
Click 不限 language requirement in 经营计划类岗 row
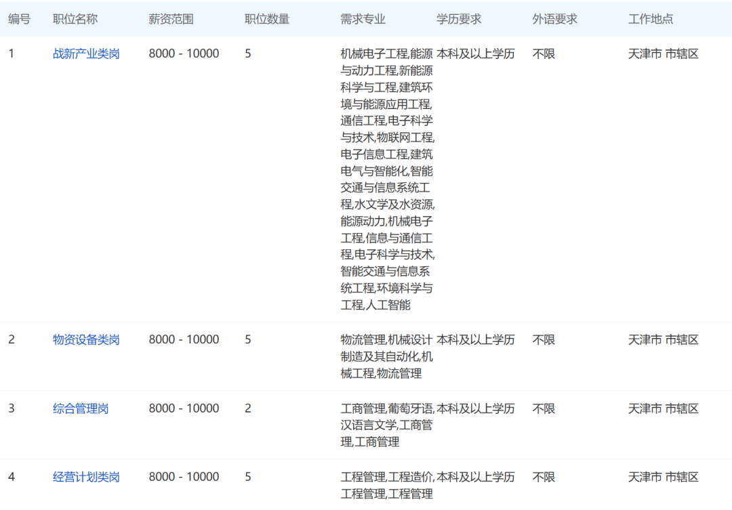click(x=544, y=477)
